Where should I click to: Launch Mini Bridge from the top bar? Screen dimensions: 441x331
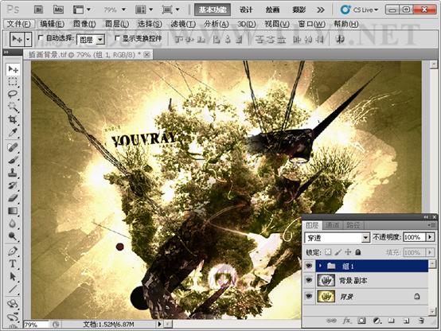click(x=58, y=10)
